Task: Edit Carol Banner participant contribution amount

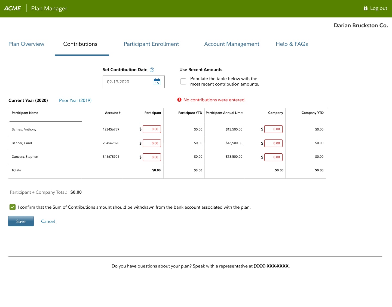Action: pos(152,143)
